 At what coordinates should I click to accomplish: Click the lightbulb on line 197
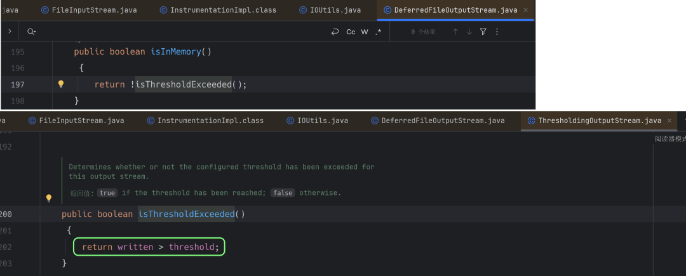pyautogui.click(x=61, y=84)
